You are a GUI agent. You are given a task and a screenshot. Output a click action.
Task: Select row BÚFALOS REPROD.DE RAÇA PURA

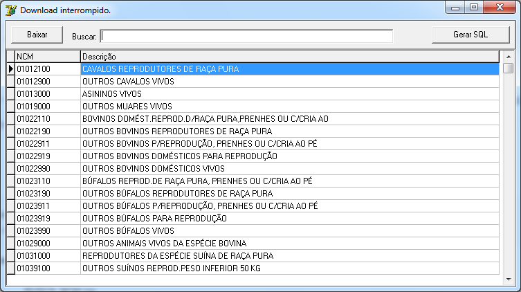290,181
